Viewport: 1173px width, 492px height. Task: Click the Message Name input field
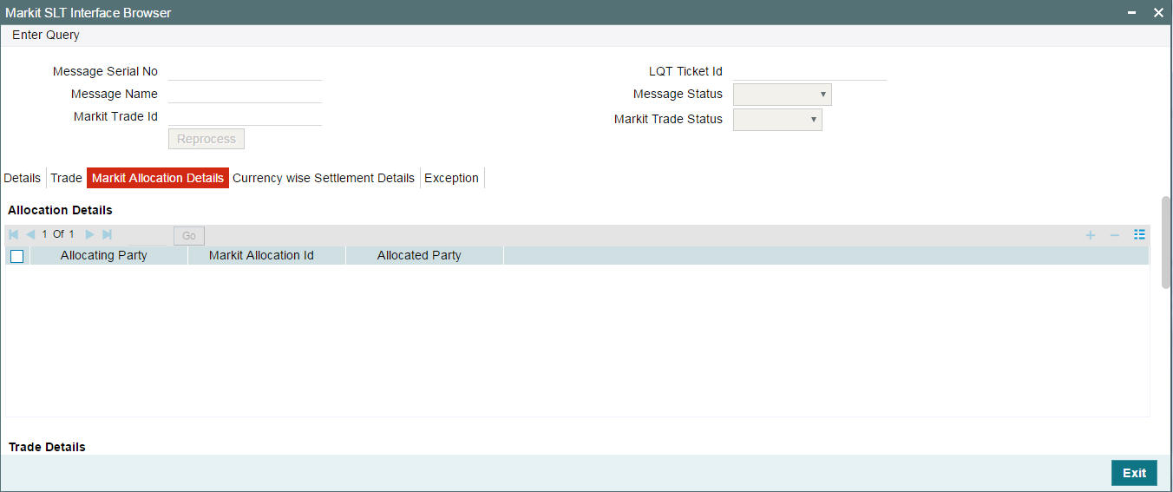click(x=245, y=94)
